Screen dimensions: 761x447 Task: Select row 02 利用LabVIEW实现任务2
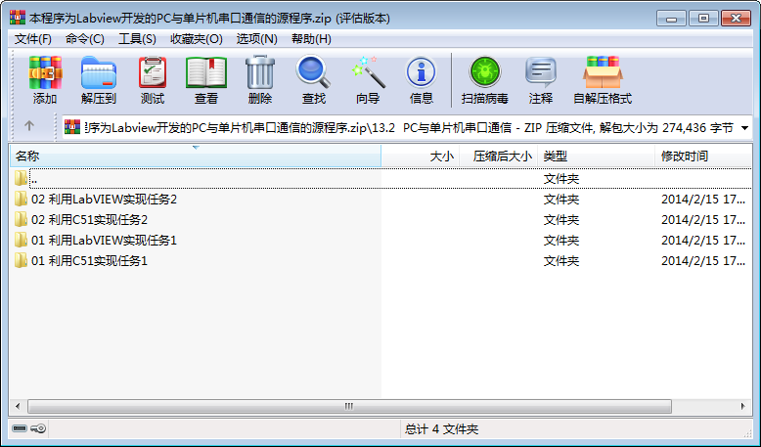click(380, 199)
